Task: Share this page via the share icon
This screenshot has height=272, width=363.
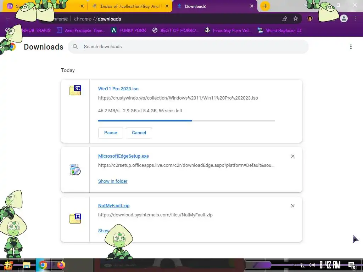Action: (x=284, y=19)
